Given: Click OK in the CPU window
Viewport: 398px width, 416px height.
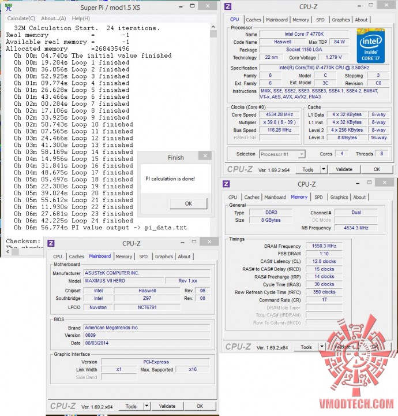Looking at the screenshot, I should pyautogui.click(x=377, y=169).
